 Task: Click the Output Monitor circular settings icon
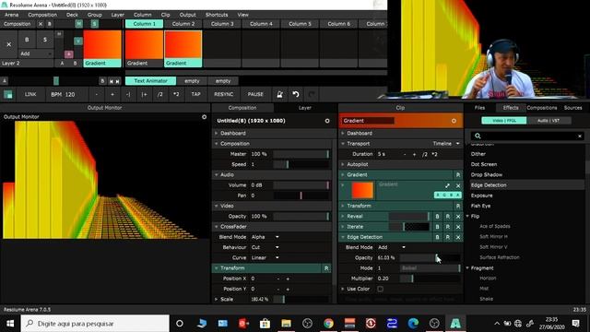[204, 117]
